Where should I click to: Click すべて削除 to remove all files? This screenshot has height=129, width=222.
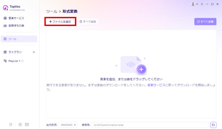click(88, 22)
